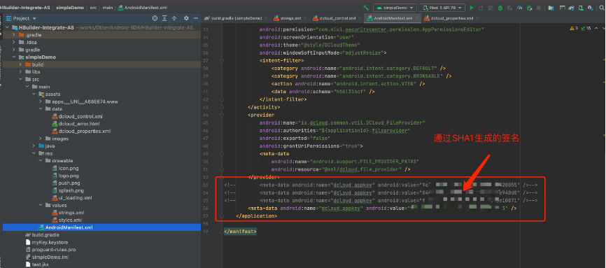Collapse the drawable folder arrow
Screen dimensions: 606x268
click(40, 161)
